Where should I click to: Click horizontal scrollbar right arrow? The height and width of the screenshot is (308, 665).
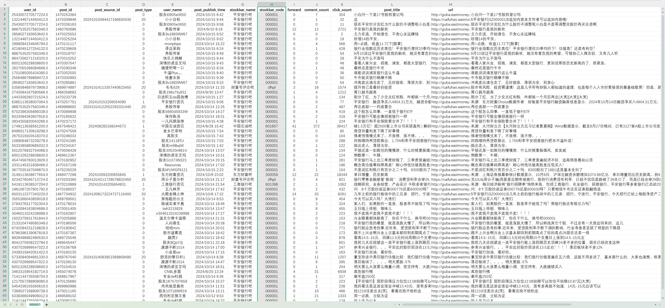click(655, 304)
